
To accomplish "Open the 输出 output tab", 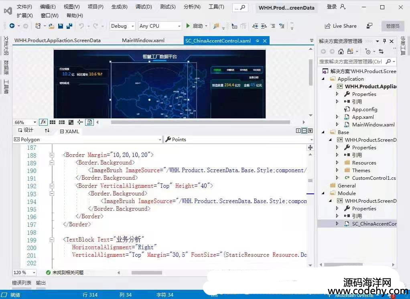I will (x=41, y=283).
